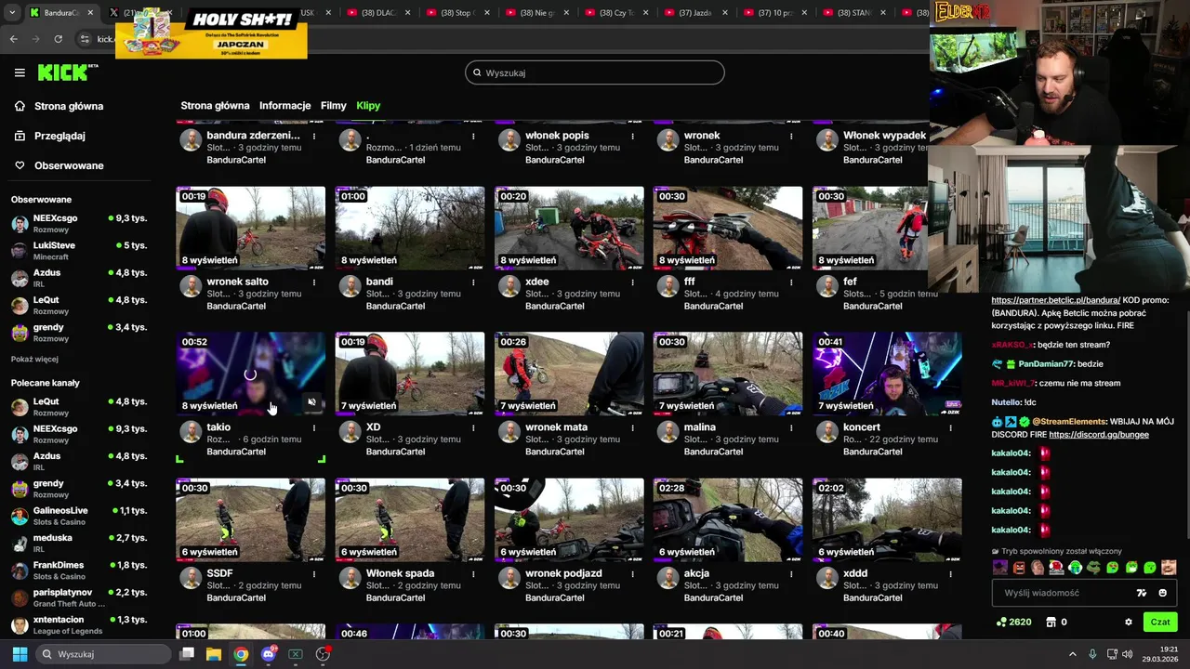Open chat settings gear icon
Viewport: 1190px width, 669px height.
tap(1129, 623)
